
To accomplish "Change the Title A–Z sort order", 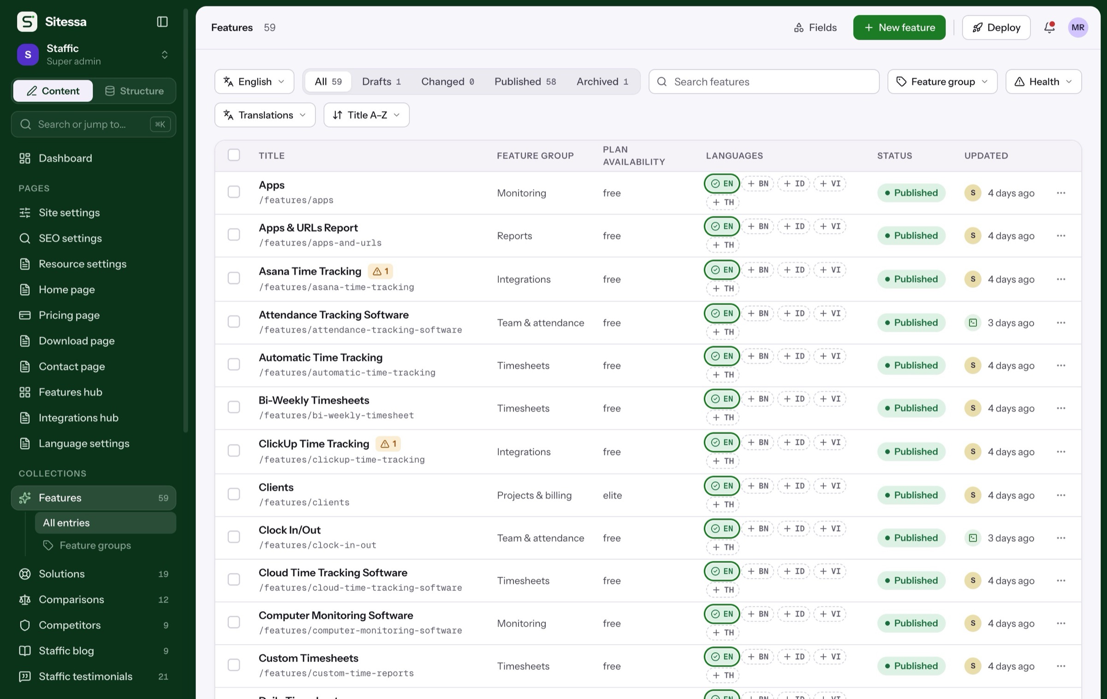I will tap(366, 115).
